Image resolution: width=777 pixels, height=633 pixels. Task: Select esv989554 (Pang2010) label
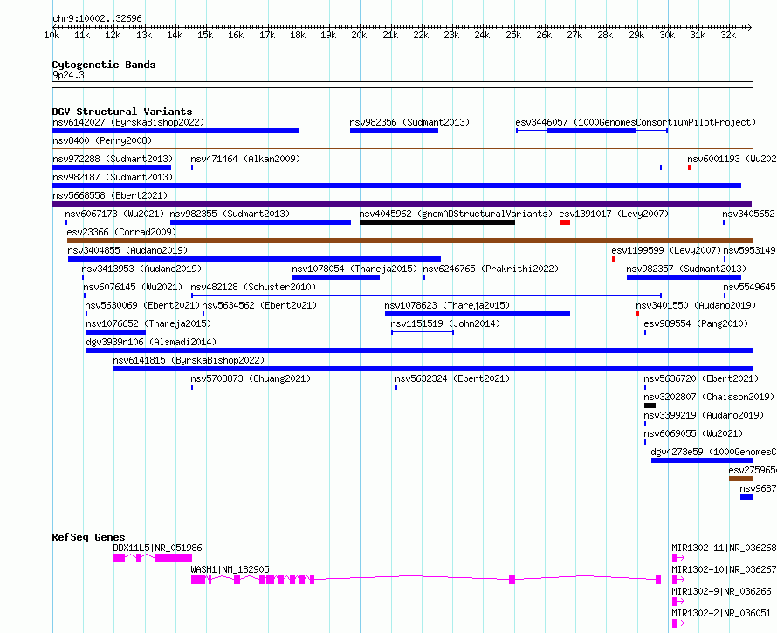[x=696, y=323]
